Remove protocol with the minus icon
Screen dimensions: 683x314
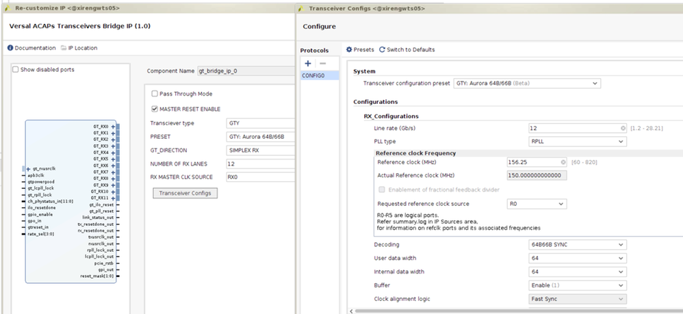coord(323,64)
